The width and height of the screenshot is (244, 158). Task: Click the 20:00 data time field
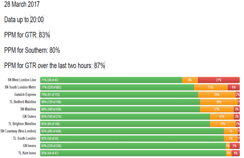(x=37, y=20)
